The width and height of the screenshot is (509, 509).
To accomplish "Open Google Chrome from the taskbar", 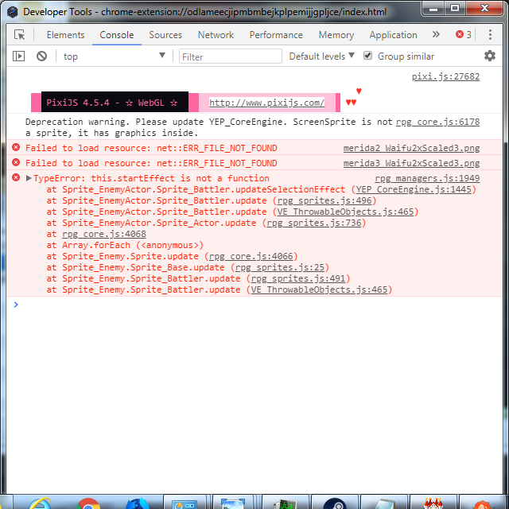I will tap(88, 503).
